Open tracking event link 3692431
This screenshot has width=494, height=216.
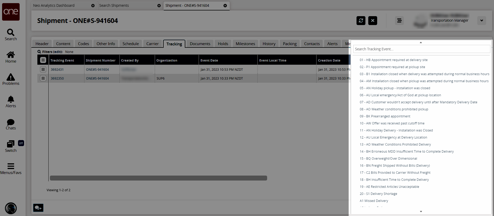(57, 69)
